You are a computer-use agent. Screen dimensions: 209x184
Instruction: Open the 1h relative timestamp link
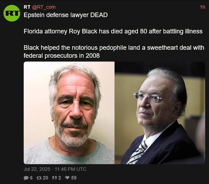point(202,7)
